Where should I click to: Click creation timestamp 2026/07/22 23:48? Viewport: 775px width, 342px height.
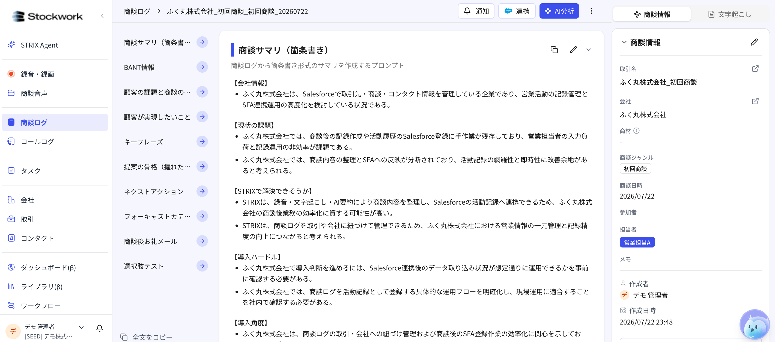(646, 322)
